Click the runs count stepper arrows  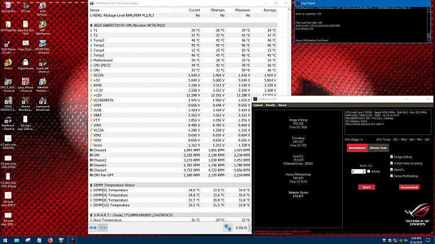(364, 172)
